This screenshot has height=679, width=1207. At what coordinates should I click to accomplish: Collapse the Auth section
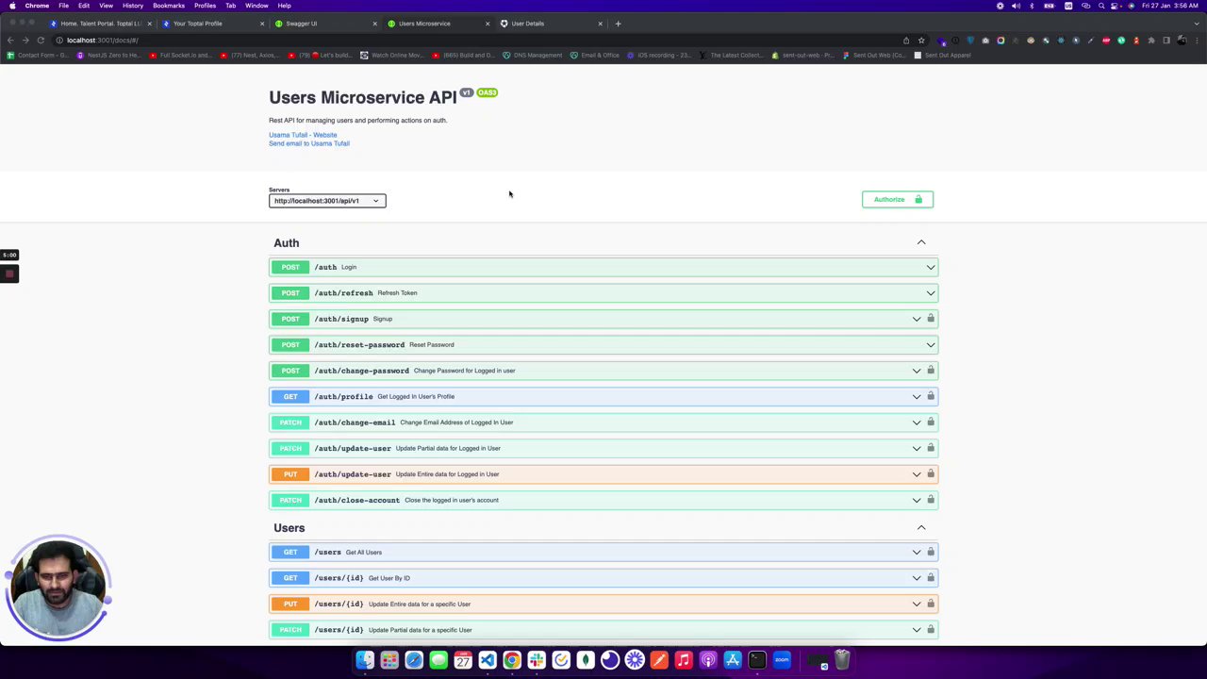click(921, 242)
